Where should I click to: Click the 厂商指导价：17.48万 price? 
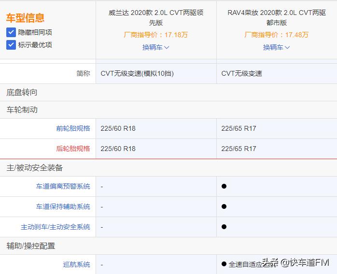click(276, 35)
